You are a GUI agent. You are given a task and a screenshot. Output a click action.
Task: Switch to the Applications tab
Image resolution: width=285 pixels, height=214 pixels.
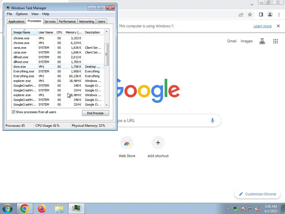point(16,21)
